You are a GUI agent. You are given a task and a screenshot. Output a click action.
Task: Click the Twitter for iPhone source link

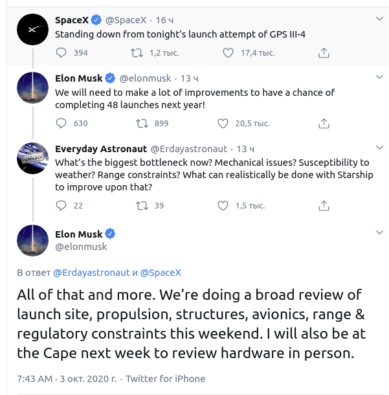click(x=165, y=379)
